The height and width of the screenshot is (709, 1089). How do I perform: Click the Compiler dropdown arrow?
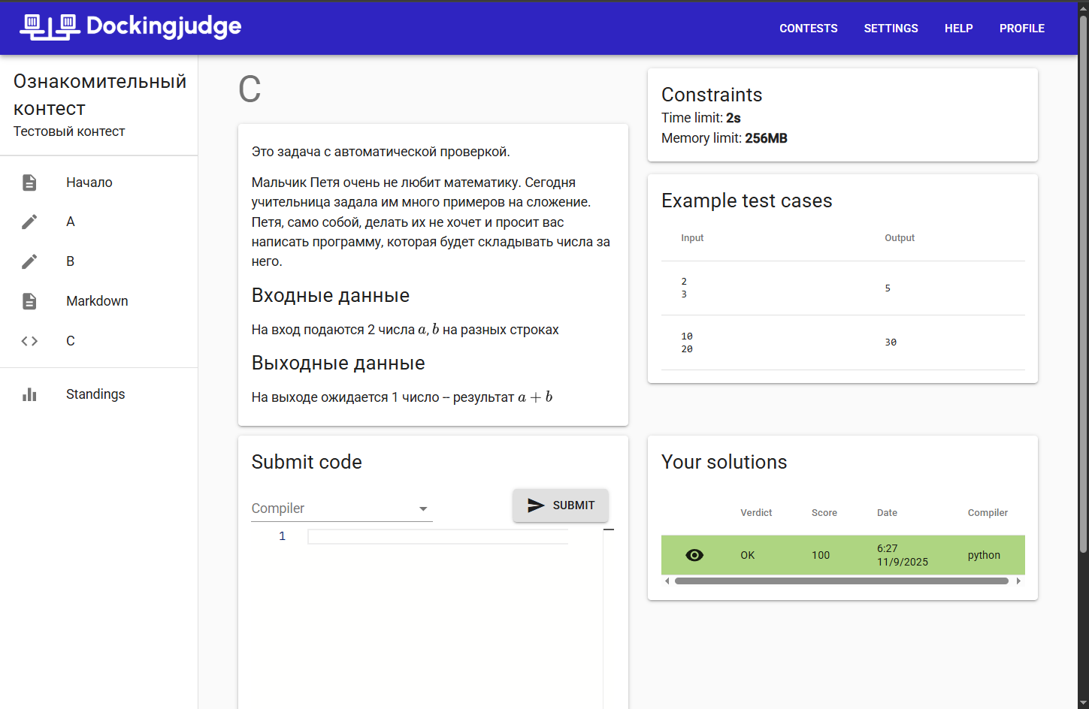click(x=423, y=508)
